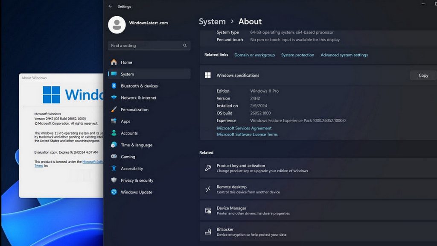
Task: Open Home settings page
Action: coord(149,62)
